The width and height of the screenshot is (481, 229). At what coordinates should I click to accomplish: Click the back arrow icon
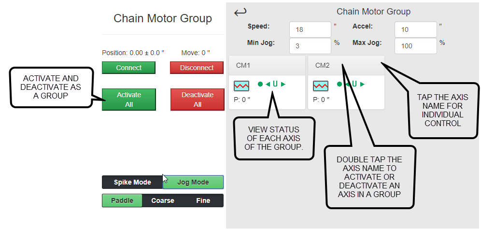[x=240, y=13]
